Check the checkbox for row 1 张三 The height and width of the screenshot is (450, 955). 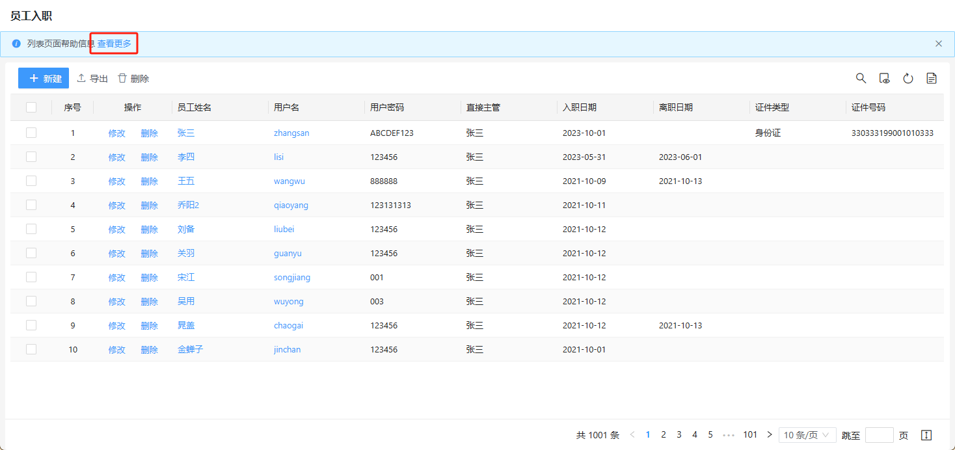tap(31, 133)
